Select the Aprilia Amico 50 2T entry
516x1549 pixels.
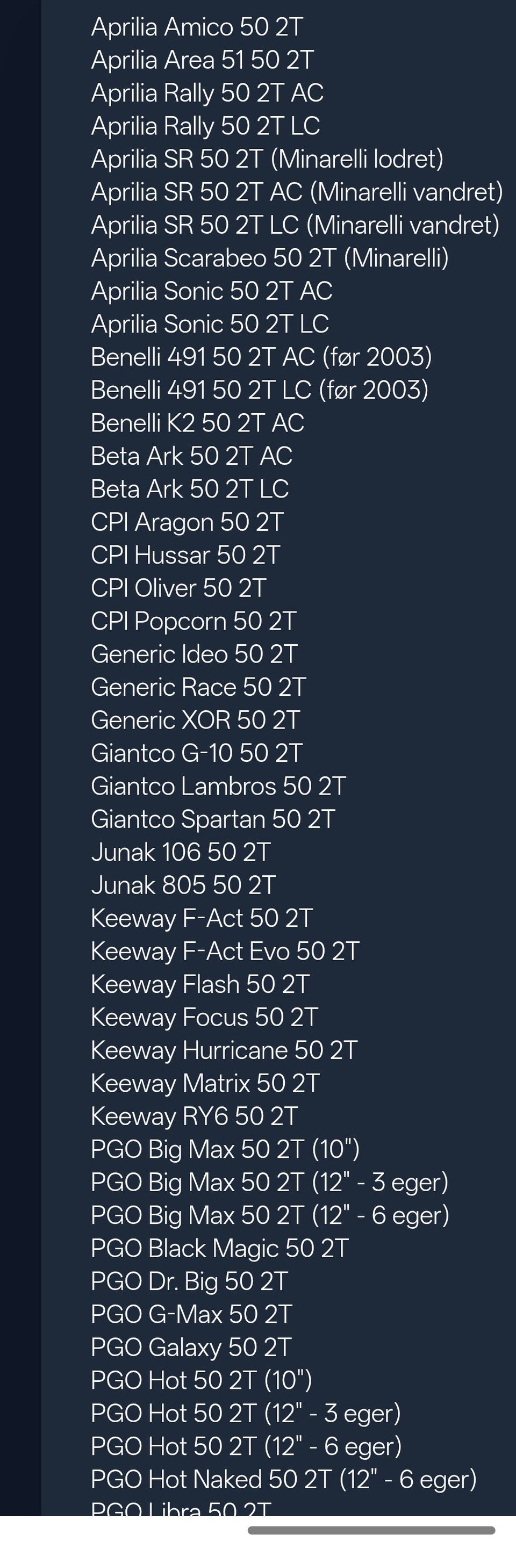pos(197,27)
